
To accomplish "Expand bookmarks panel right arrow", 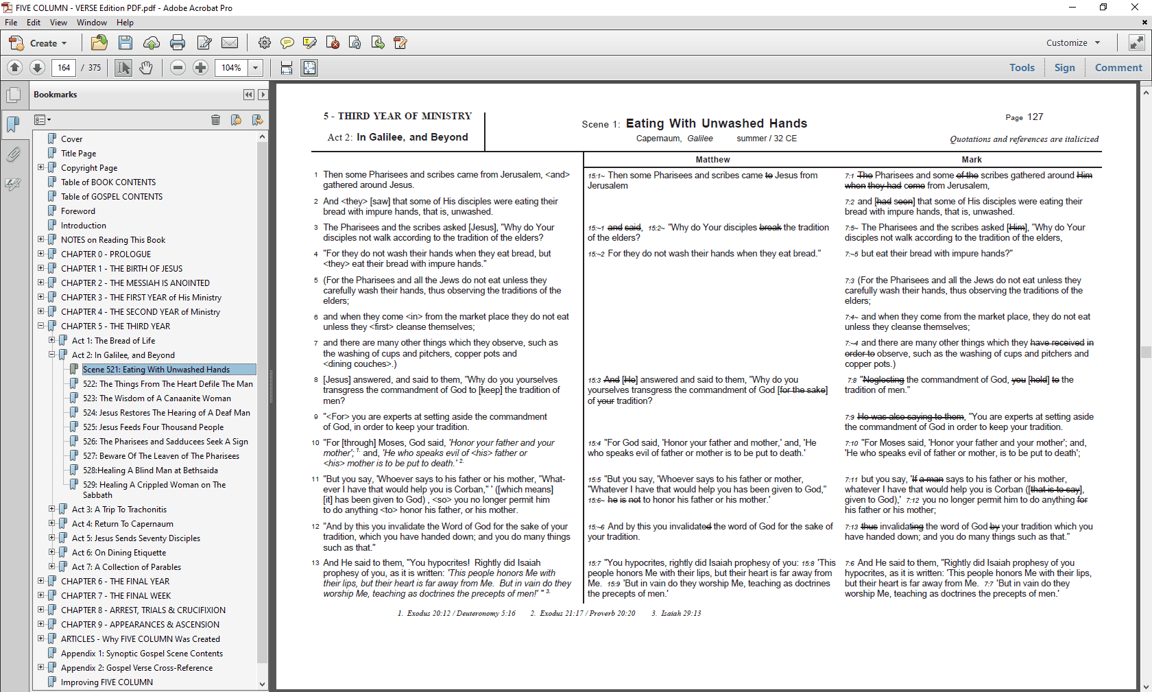I will 263,95.
